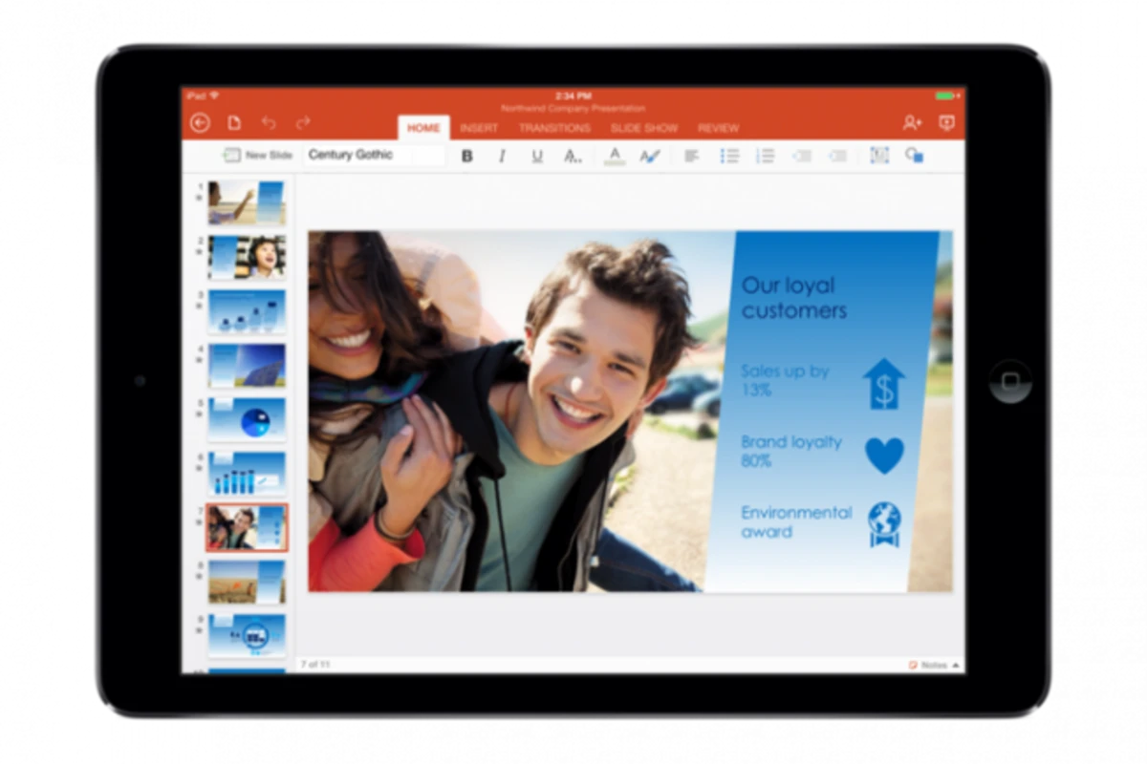Open text styles brush icon
Viewport: 1147px width, 764px height.
click(650, 156)
